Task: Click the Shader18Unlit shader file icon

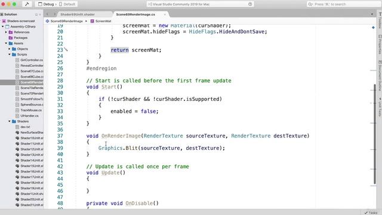Action: pos(17,183)
